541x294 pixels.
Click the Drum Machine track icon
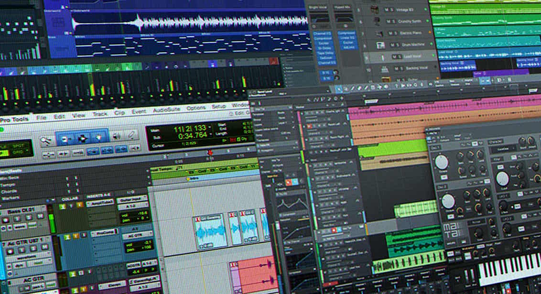[381, 45]
